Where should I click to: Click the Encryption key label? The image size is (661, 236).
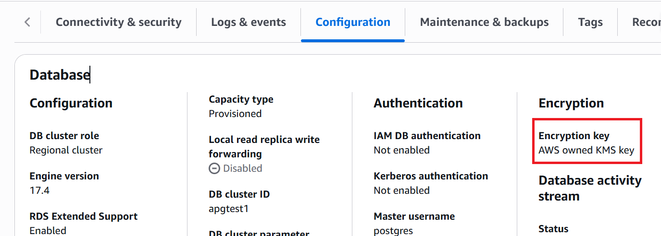[574, 136]
